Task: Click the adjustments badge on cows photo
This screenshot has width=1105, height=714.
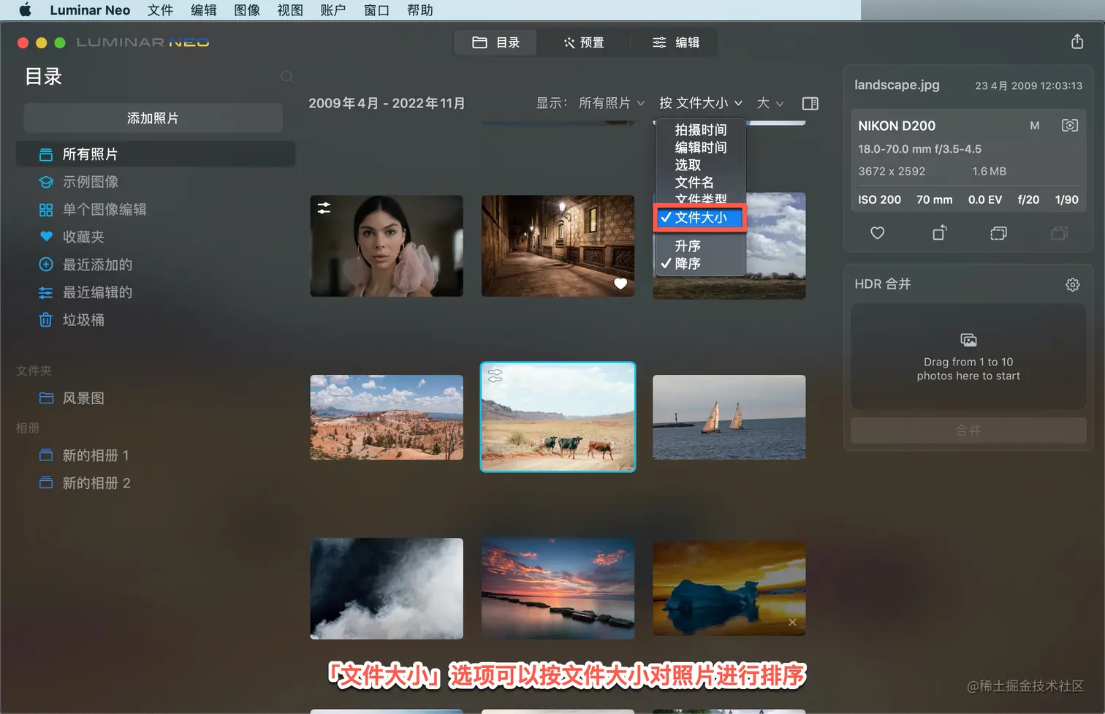Action: [x=495, y=376]
